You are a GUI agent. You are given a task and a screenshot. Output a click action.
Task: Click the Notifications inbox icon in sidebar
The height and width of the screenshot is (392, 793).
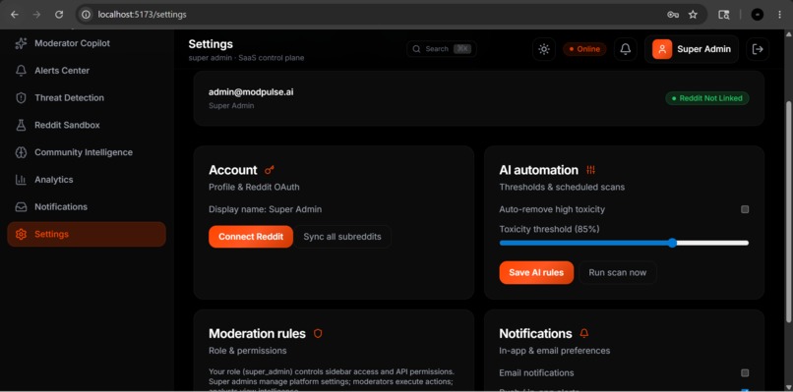tap(21, 207)
